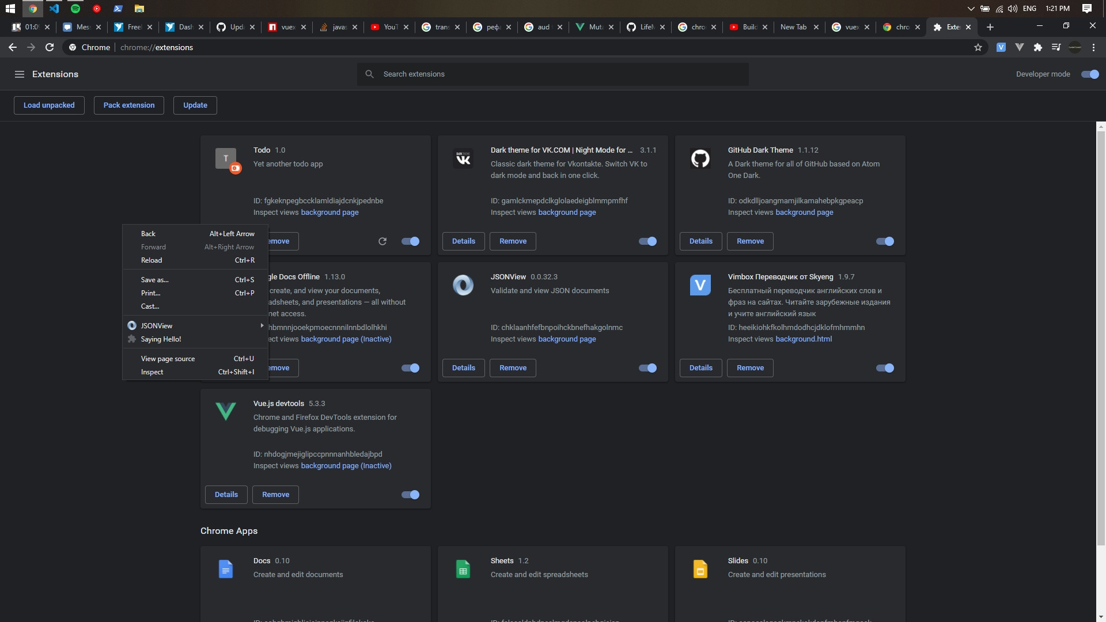This screenshot has width=1106, height=622.
Task: Click the Docs app icon
Action: coord(226,569)
